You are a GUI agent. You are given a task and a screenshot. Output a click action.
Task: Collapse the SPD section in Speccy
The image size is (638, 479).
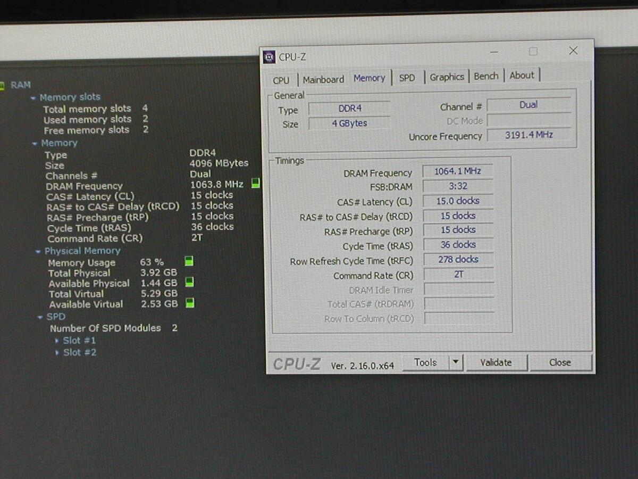click(x=40, y=317)
